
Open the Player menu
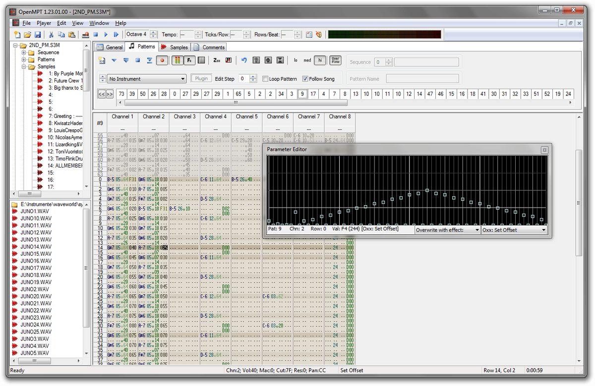click(x=44, y=23)
